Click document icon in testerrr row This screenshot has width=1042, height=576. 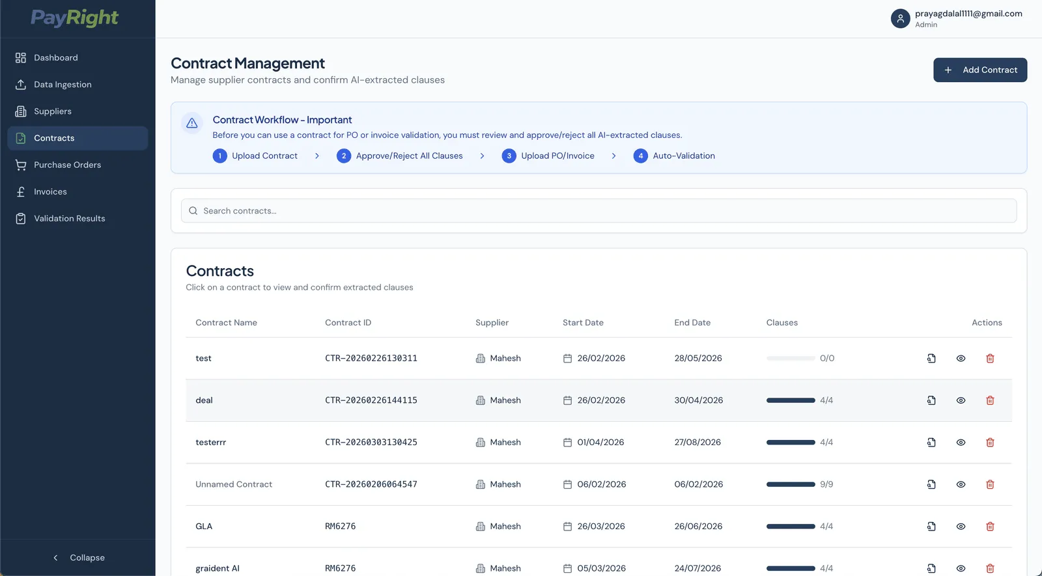pyautogui.click(x=931, y=443)
